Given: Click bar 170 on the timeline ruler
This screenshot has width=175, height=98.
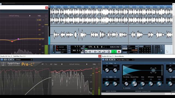Looking at the screenshot, I should pyautogui.click(x=117, y=7).
